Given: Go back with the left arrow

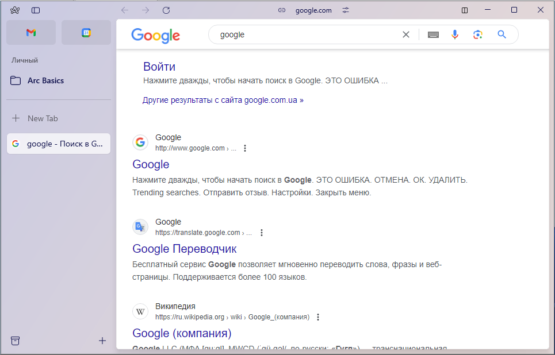Looking at the screenshot, I should click(x=125, y=10).
